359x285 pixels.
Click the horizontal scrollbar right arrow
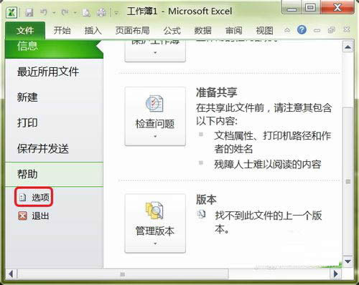pos(335,274)
